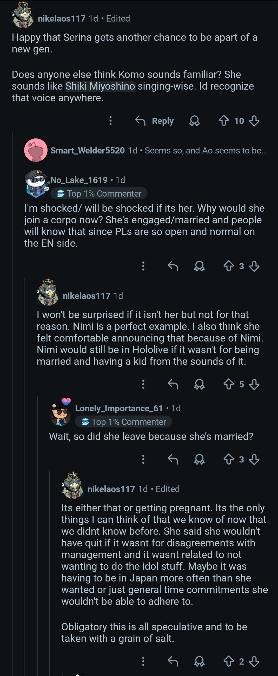278x676 pixels.
Task: Downvote No_Lake_1619's shocked comment
Action: 254,266
